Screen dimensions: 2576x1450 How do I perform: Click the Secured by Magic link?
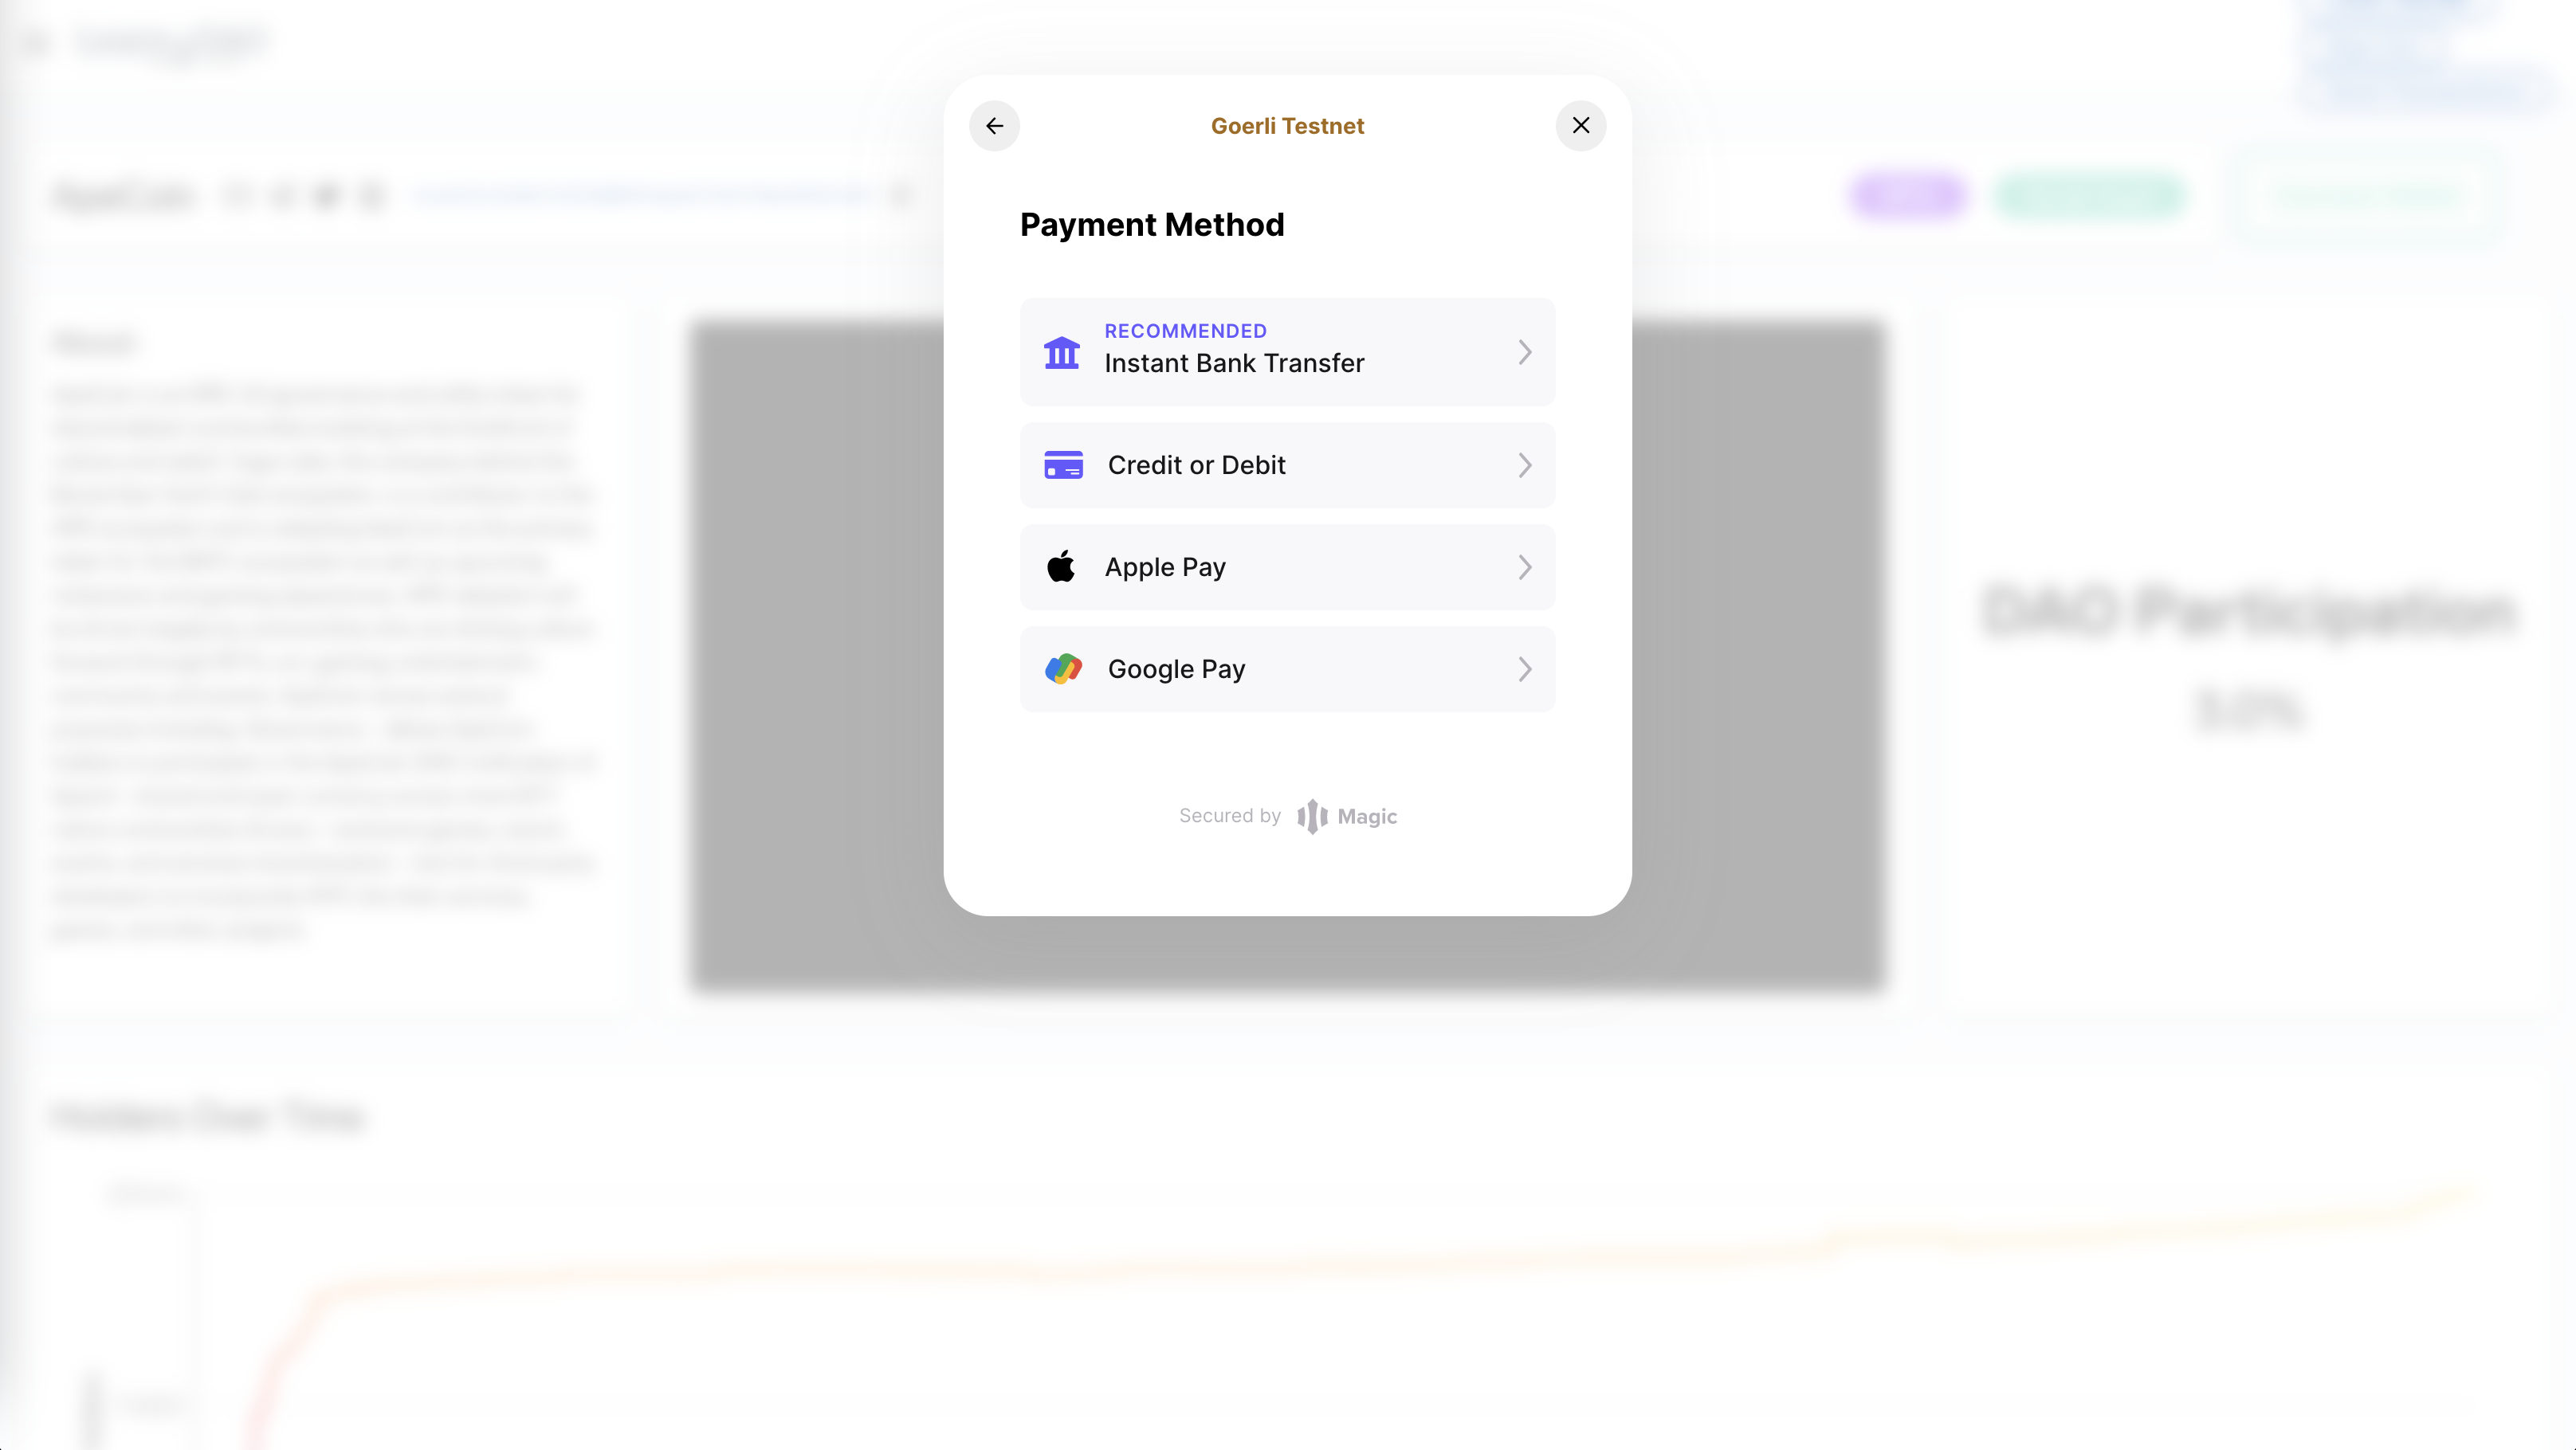(1288, 815)
